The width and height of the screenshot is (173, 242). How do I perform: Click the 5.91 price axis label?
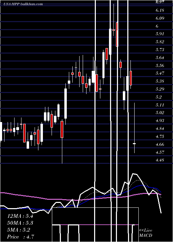(160, 34)
